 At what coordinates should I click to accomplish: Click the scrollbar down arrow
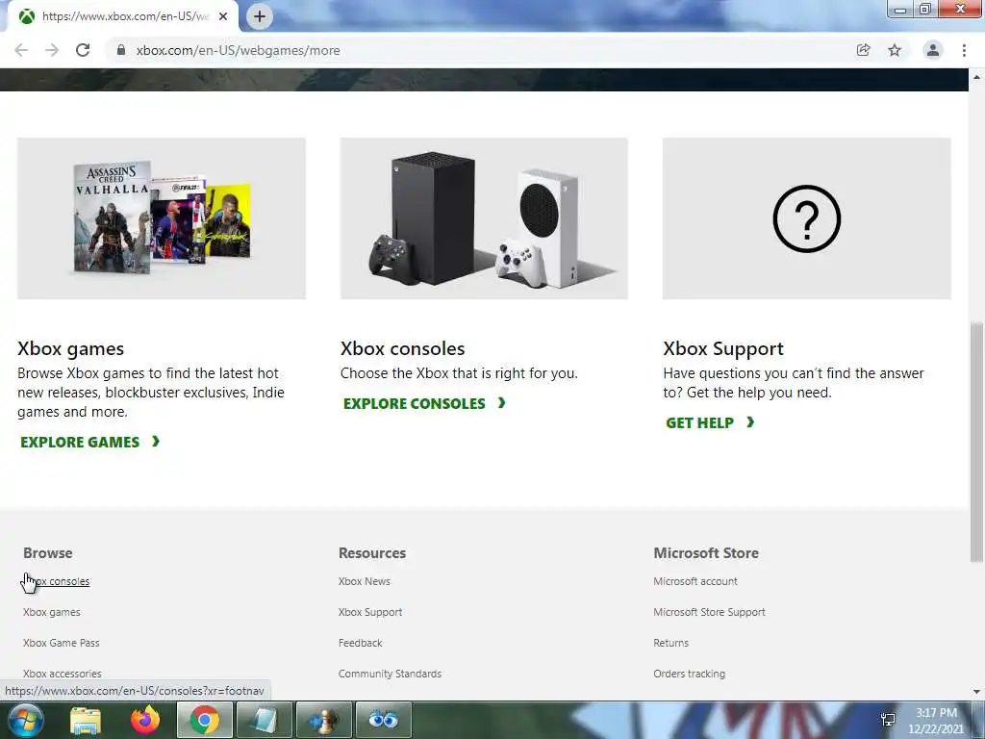(x=976, y=692)
